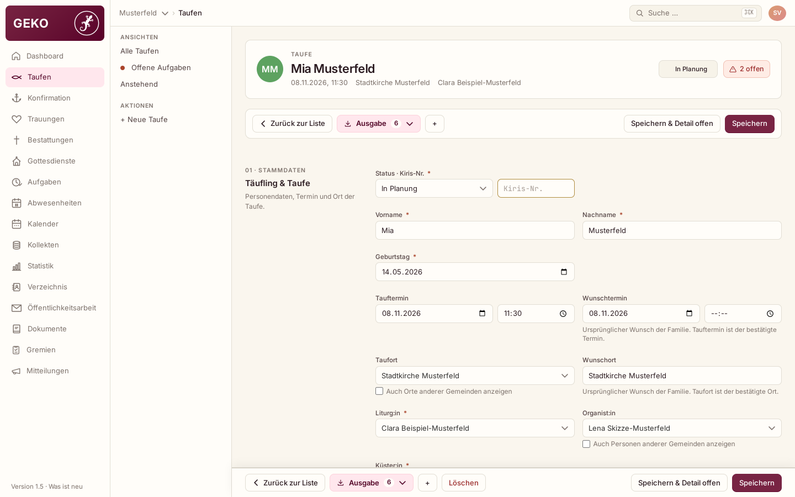Click the address book icon beside Verzeichnis

[17, 287]
